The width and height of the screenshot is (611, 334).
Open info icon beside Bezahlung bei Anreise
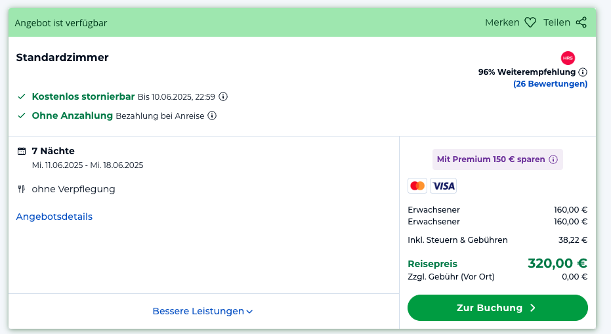pyautogui.click(x=212, y=115)
